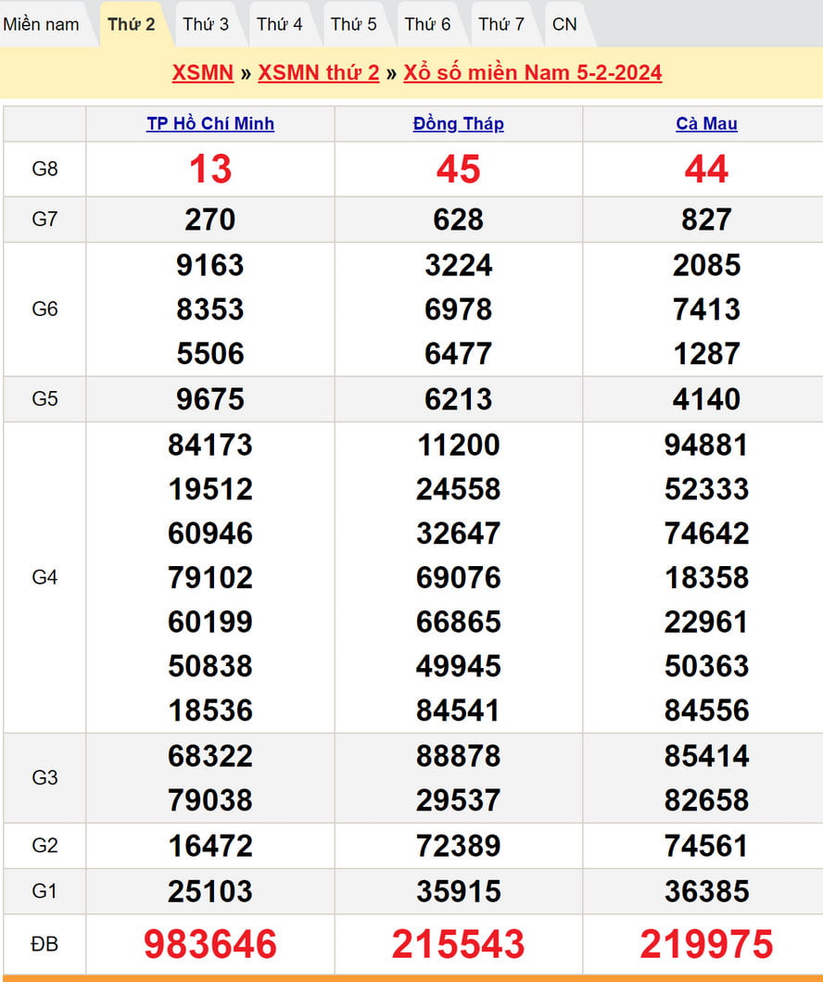
Task: Switch to the Thứ 3 tab
Action: [206, 24]
